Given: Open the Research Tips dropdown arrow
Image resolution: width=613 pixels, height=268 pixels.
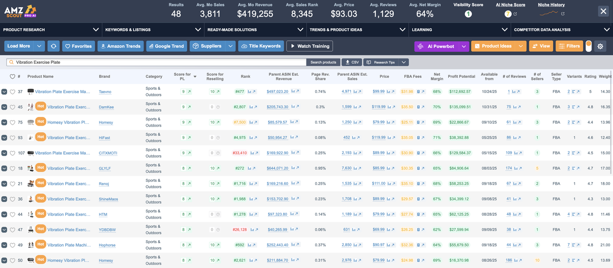Looking at the screenshot, I should [404, 62].
